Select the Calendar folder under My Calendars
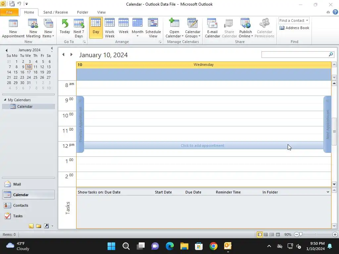This screenshot has width=339, height=254. point(28,106)
